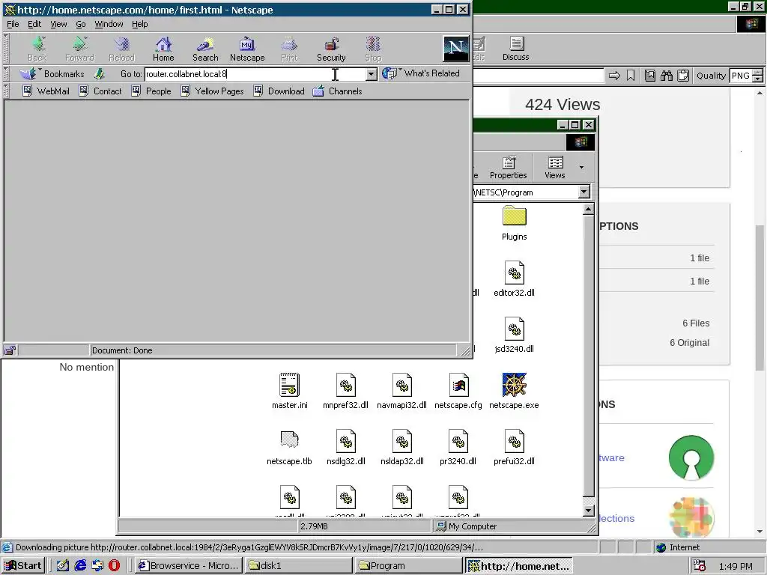The width and height of the screenshot is (767, 575).
Task: Open the Quality PNG dropdown
Action: (x=758, y=76)
